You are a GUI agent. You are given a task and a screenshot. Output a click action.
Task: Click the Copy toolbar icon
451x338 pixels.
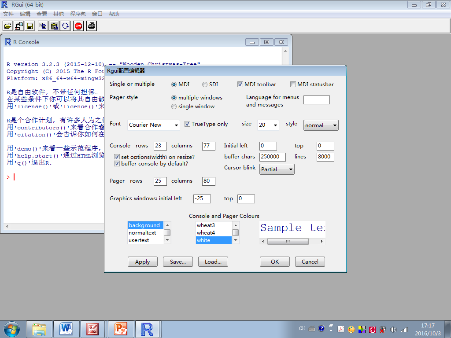coord(43,26)
